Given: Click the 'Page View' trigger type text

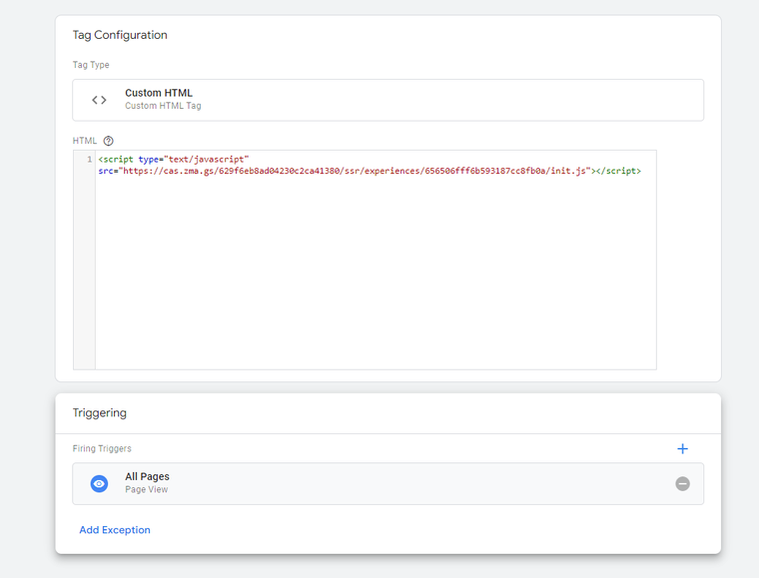Looking at the screenshot, I should [x=147, y=489].
